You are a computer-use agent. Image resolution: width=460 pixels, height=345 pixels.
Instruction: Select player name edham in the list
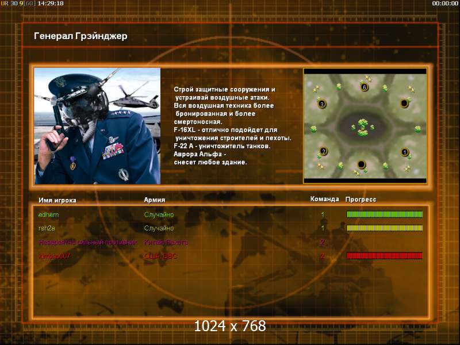[x=48, y=214]
